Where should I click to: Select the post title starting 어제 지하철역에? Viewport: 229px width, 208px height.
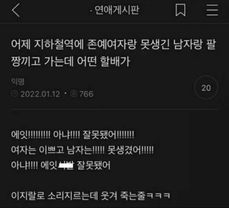(114, 53)
